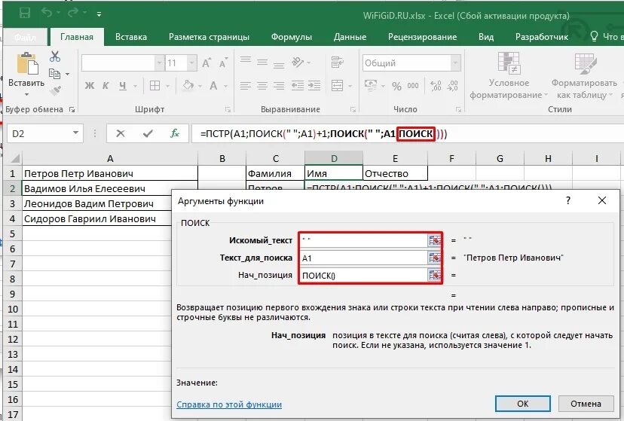Image resolution: width=624 pixels, height=421 pixels.
Task: Click the Undo arrow icon
Action: click(47, 13)
